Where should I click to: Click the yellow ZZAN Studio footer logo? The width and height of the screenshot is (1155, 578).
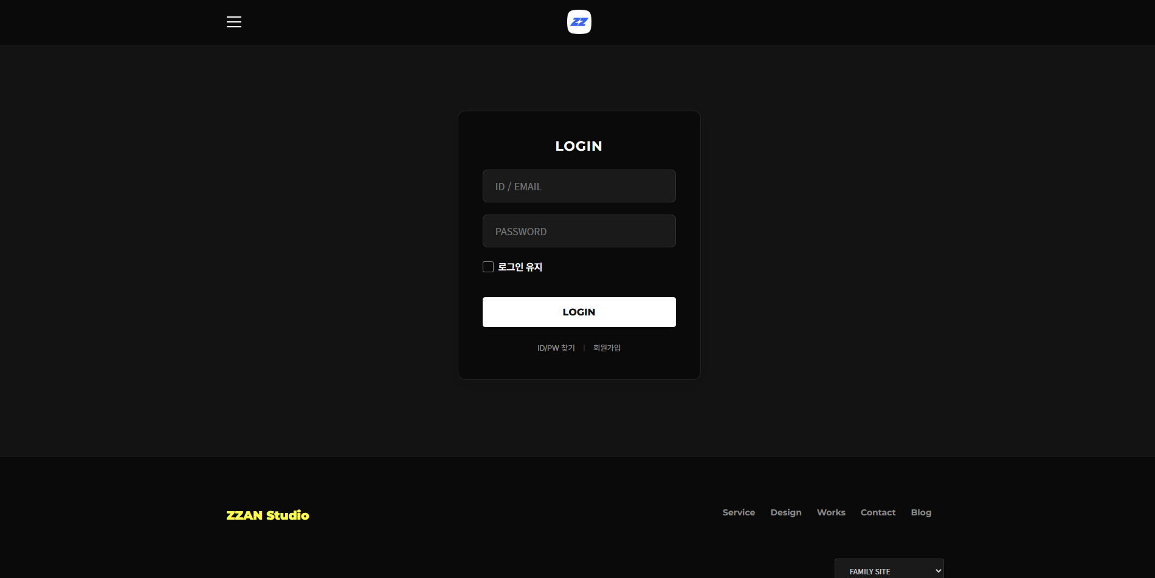click(267, 515)
